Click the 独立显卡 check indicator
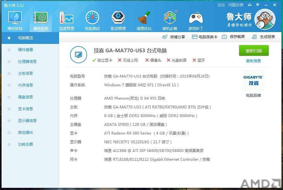This screenshot has width=283, height=190. tap(102, 60)
